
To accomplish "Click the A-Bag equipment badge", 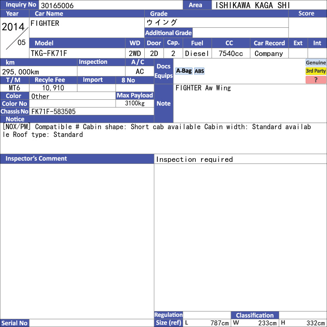I will [184, 71].
